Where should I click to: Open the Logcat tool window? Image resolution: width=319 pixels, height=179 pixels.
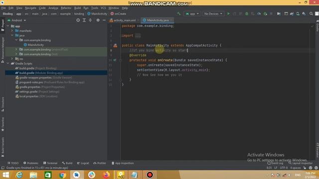click(83, 163)
